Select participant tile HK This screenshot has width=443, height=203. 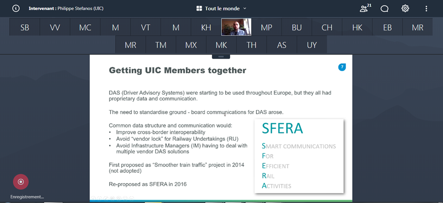[357, 28]
